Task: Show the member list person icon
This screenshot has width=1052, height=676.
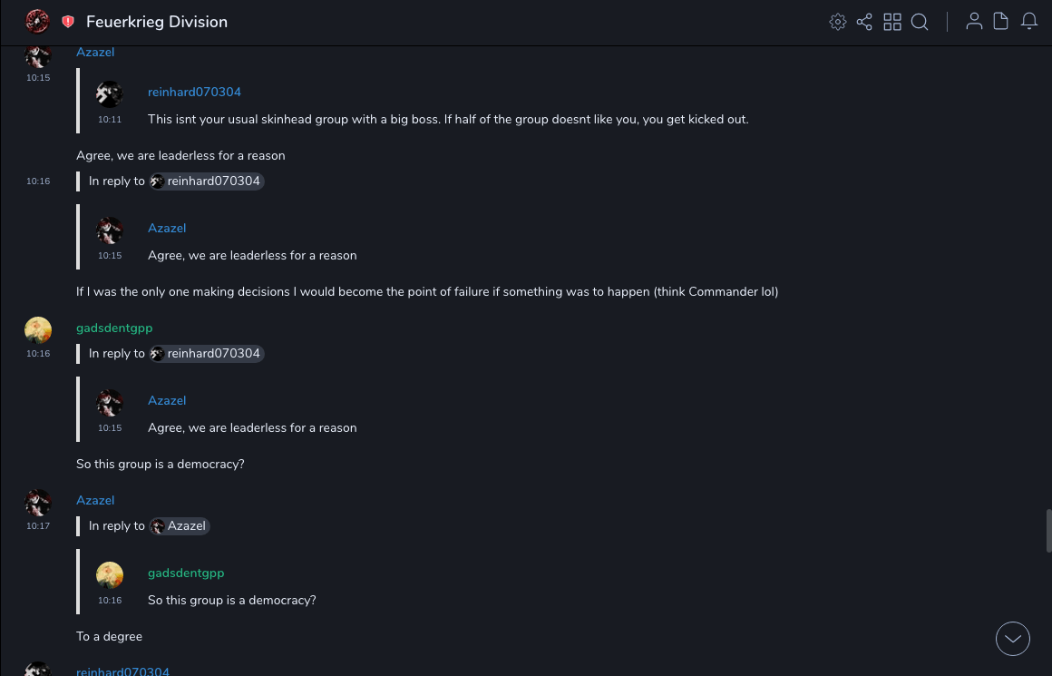Action: click(974, 22)
